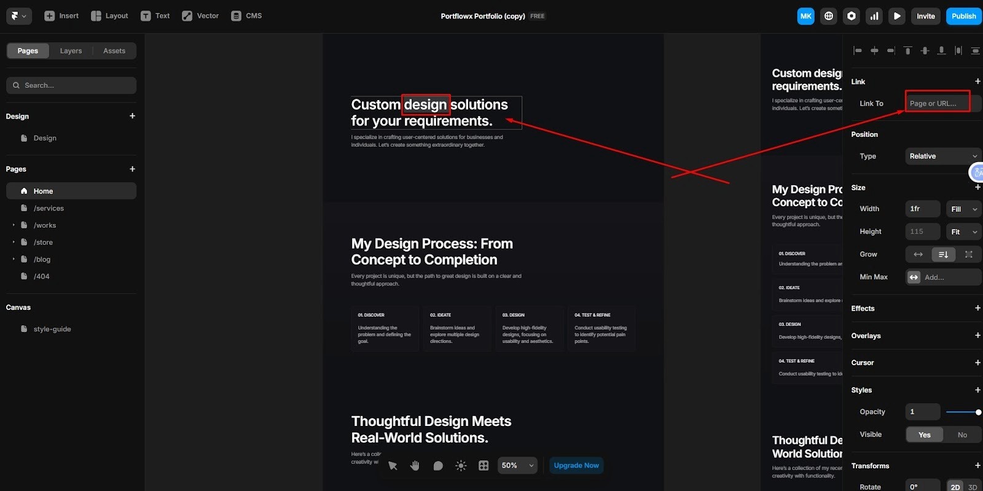The width and height of the screenshot is (983, 491).
Task: Click the MK user avatar
Action: point(806,17)
